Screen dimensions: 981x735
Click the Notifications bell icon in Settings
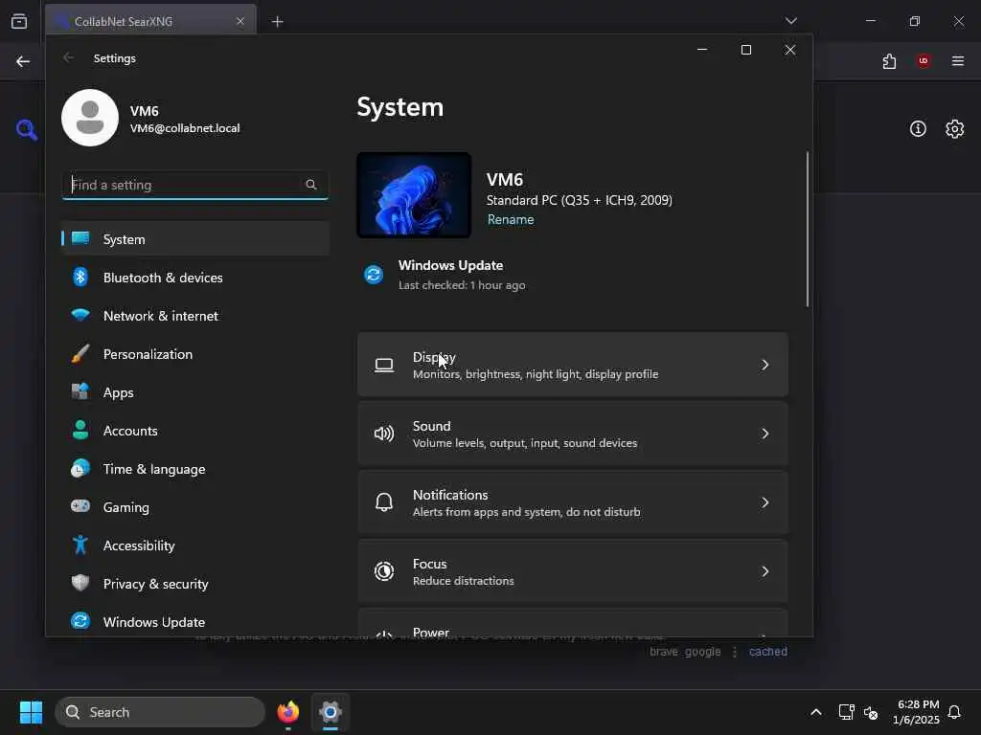(384, 501)
